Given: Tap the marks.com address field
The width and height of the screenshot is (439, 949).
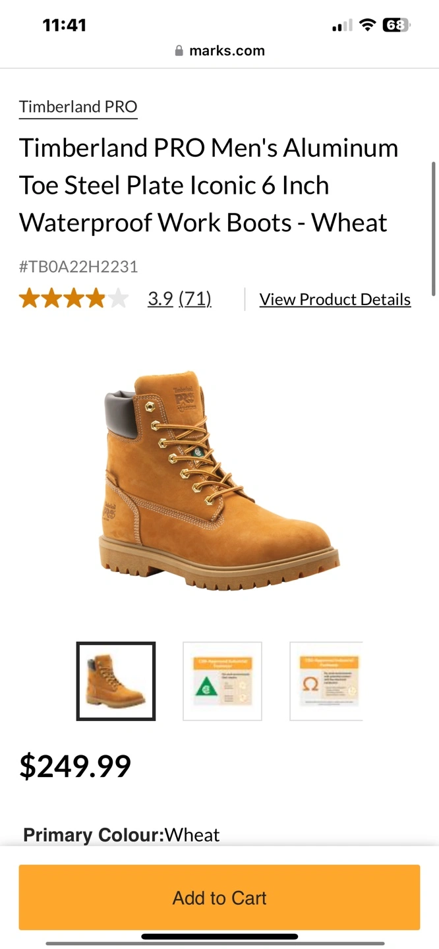Looking at the screenshot, I should (219, 51).
